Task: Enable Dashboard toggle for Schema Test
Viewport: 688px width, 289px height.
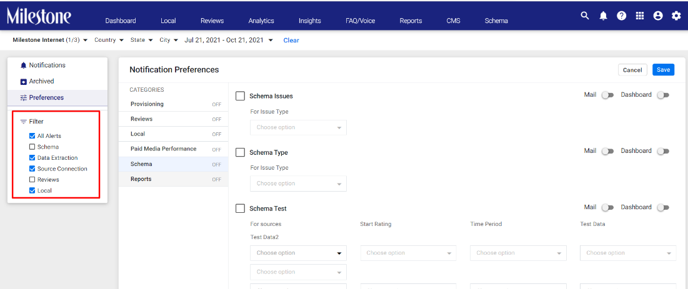Action: (x=663, y=207)
